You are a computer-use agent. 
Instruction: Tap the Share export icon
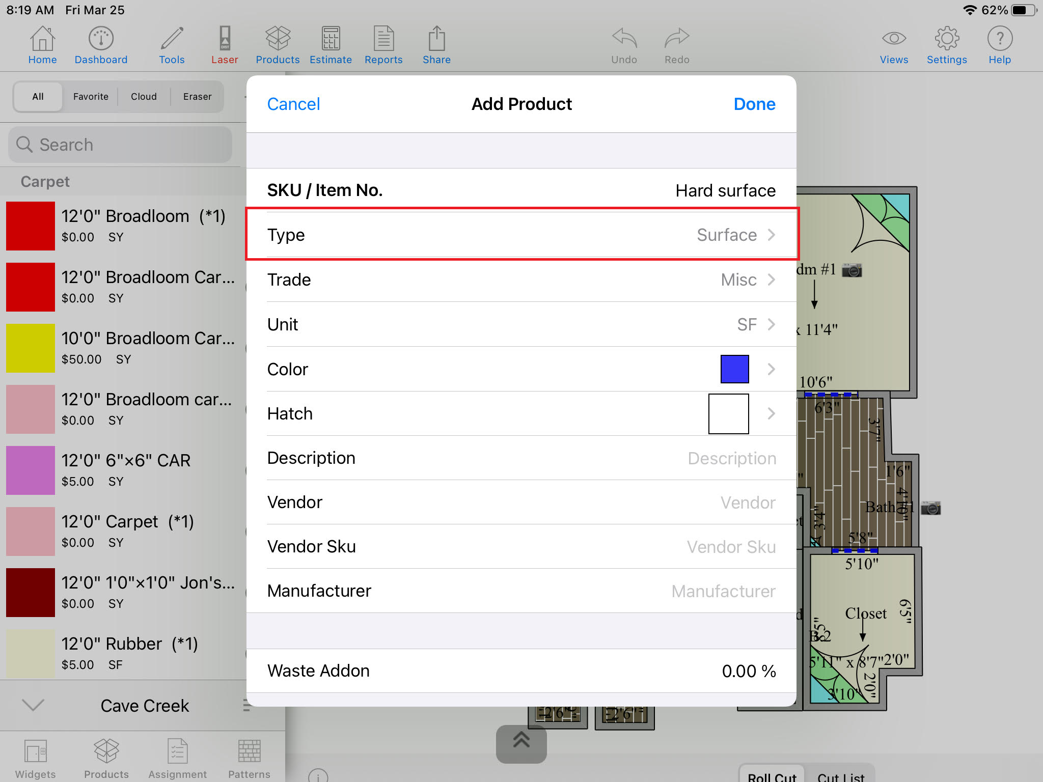[436, 45]
